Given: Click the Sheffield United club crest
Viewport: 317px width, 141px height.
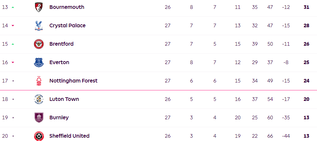Looking at the screenshot, I should point(39,136).
